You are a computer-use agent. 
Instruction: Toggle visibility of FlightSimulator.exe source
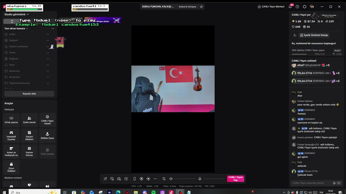pyautogui.click(x=48, y=83)
